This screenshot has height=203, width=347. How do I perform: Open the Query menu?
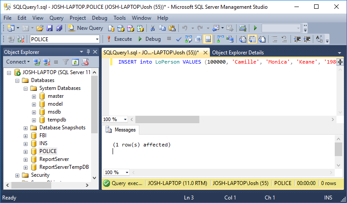pos(57,18)
